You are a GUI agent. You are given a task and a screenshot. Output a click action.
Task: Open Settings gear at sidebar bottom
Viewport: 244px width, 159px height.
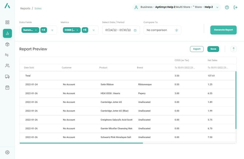[x=7, y=152]
